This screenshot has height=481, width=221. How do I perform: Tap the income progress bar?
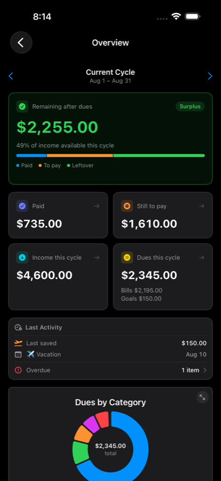click(111, 156)
